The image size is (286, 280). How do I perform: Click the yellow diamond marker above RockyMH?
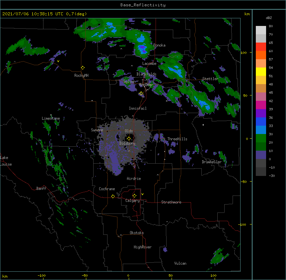pos(83,68)
